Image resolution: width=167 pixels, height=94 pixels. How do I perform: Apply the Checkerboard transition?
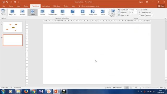(52, 12)
